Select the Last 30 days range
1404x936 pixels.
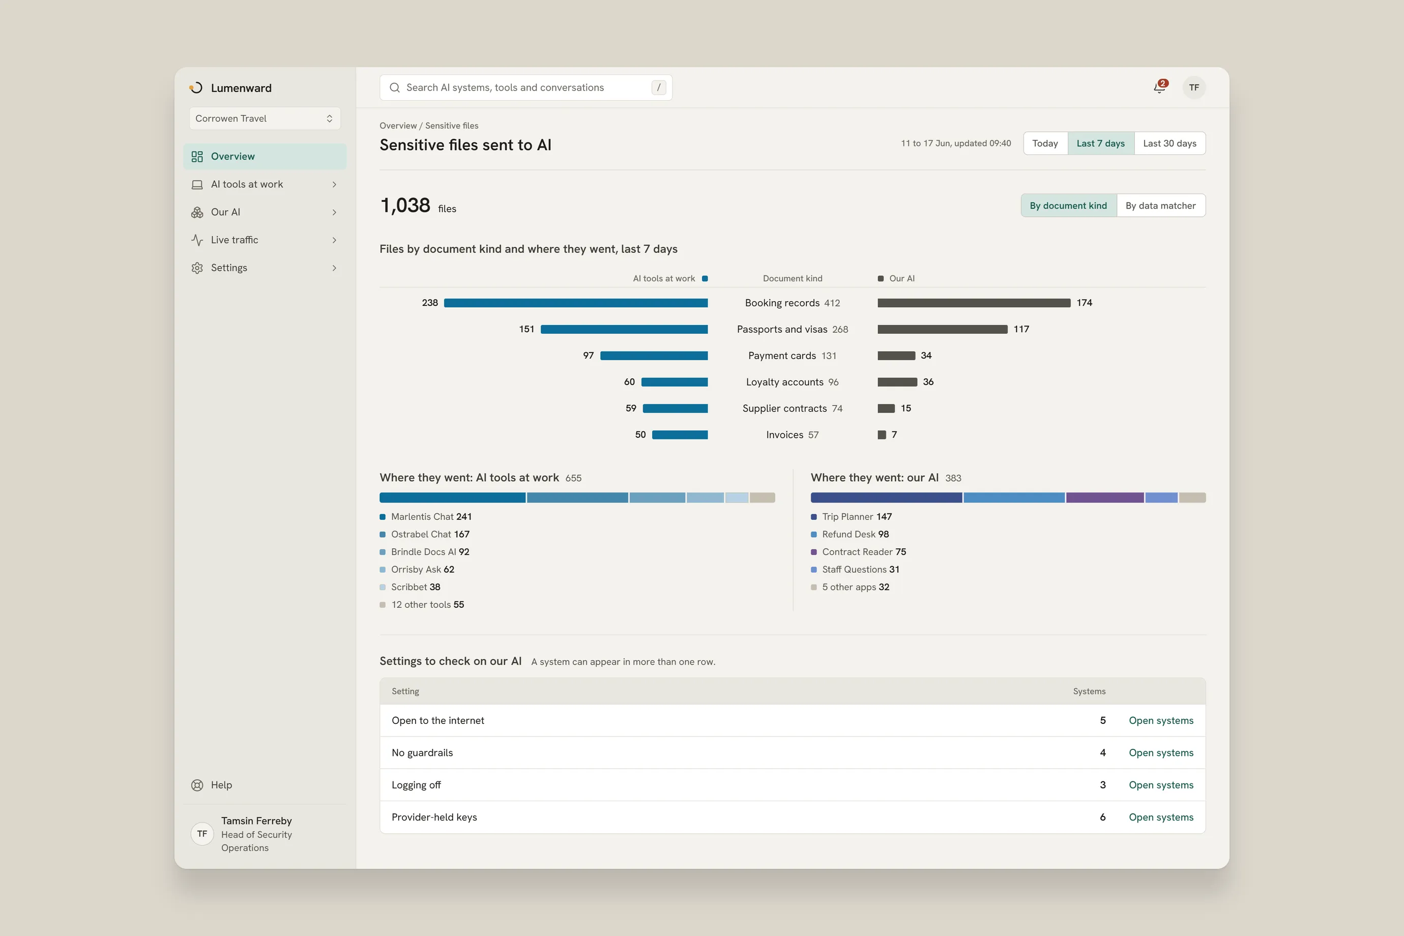click(1169, 143)
